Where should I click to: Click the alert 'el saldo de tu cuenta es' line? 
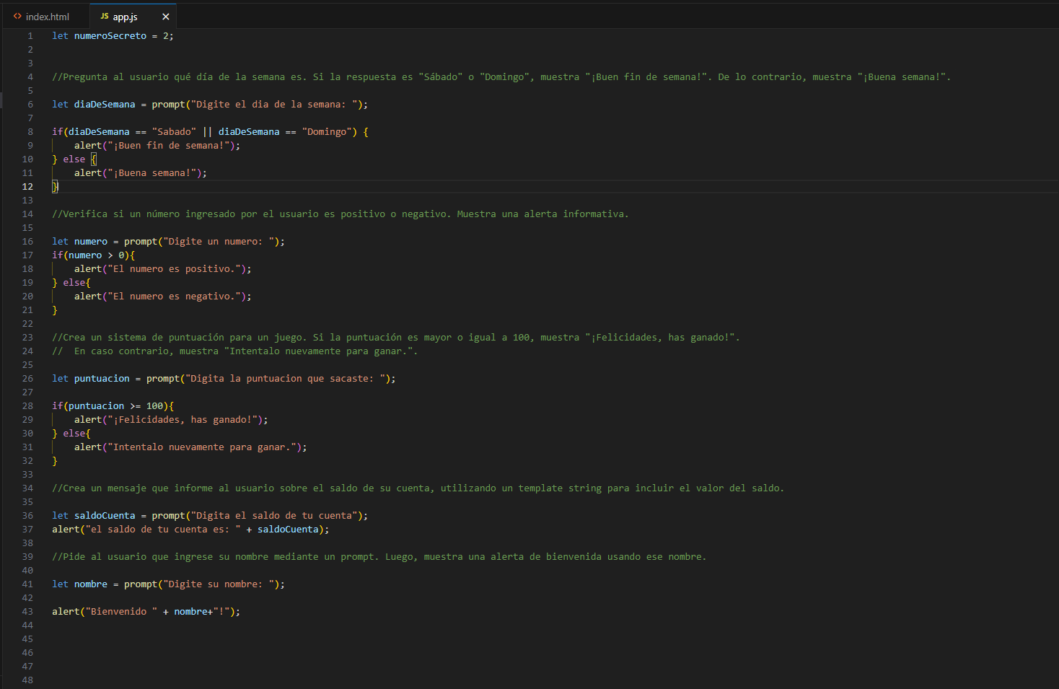pos(190,530)
